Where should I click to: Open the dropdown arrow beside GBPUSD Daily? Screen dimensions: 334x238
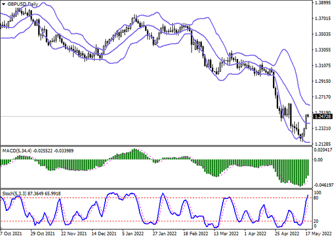(x=4, y=4)
